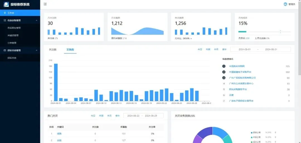Image resolution: width=301 pixels, height=143 pixels.
Task: Collapse sidebar with the menu fold icon
Action: coord(45,4)
